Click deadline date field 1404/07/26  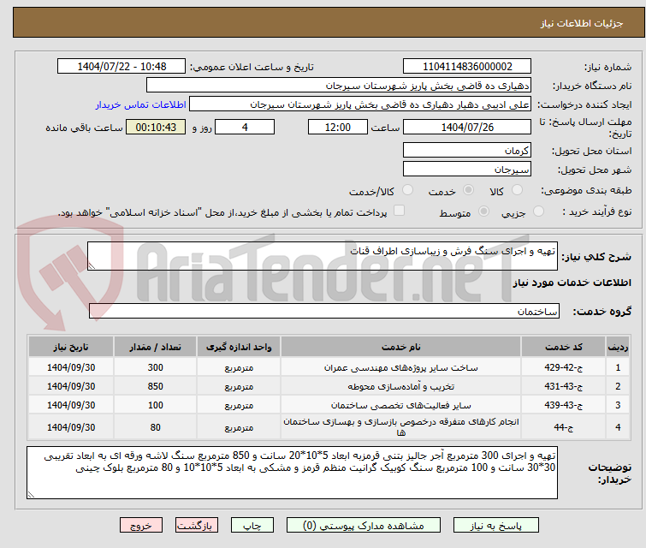(467, 127)
